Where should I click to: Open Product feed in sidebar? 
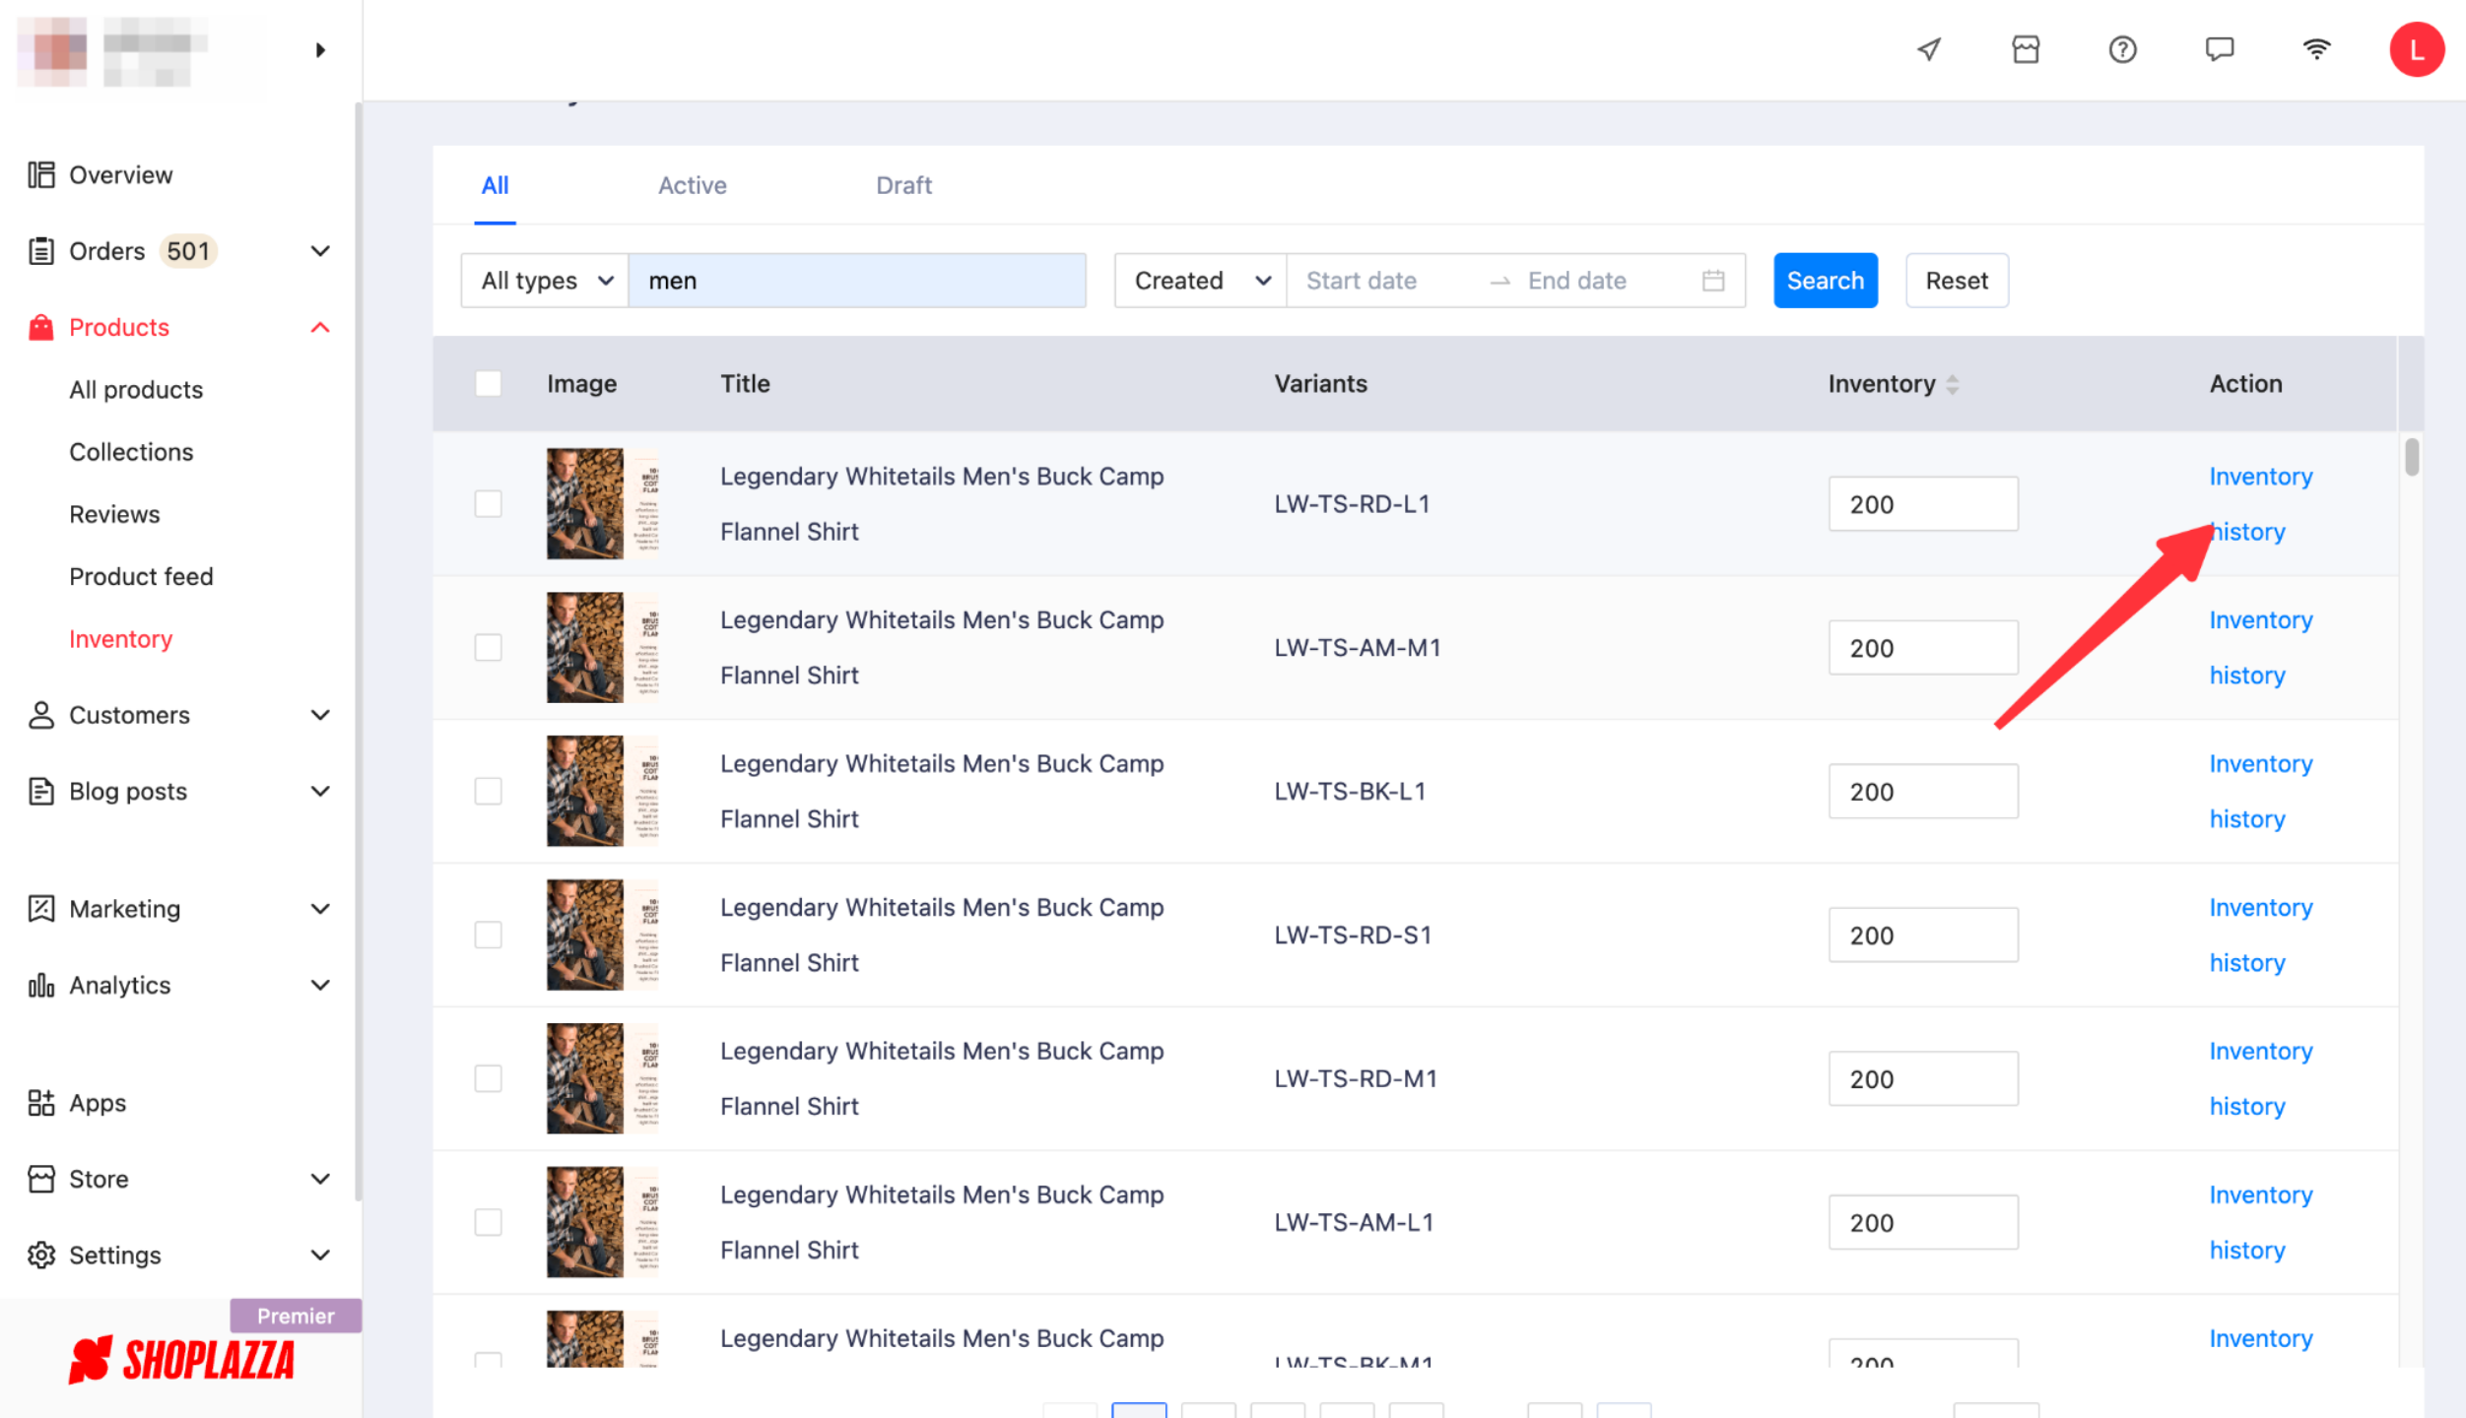point(141,576)
